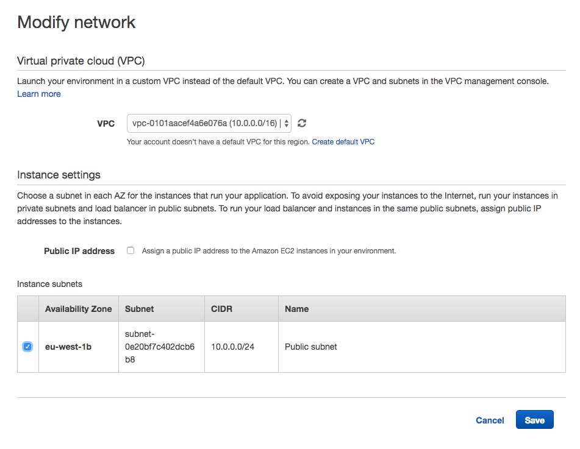Enable the Public IP address checkbox

[x=131, y=250]
